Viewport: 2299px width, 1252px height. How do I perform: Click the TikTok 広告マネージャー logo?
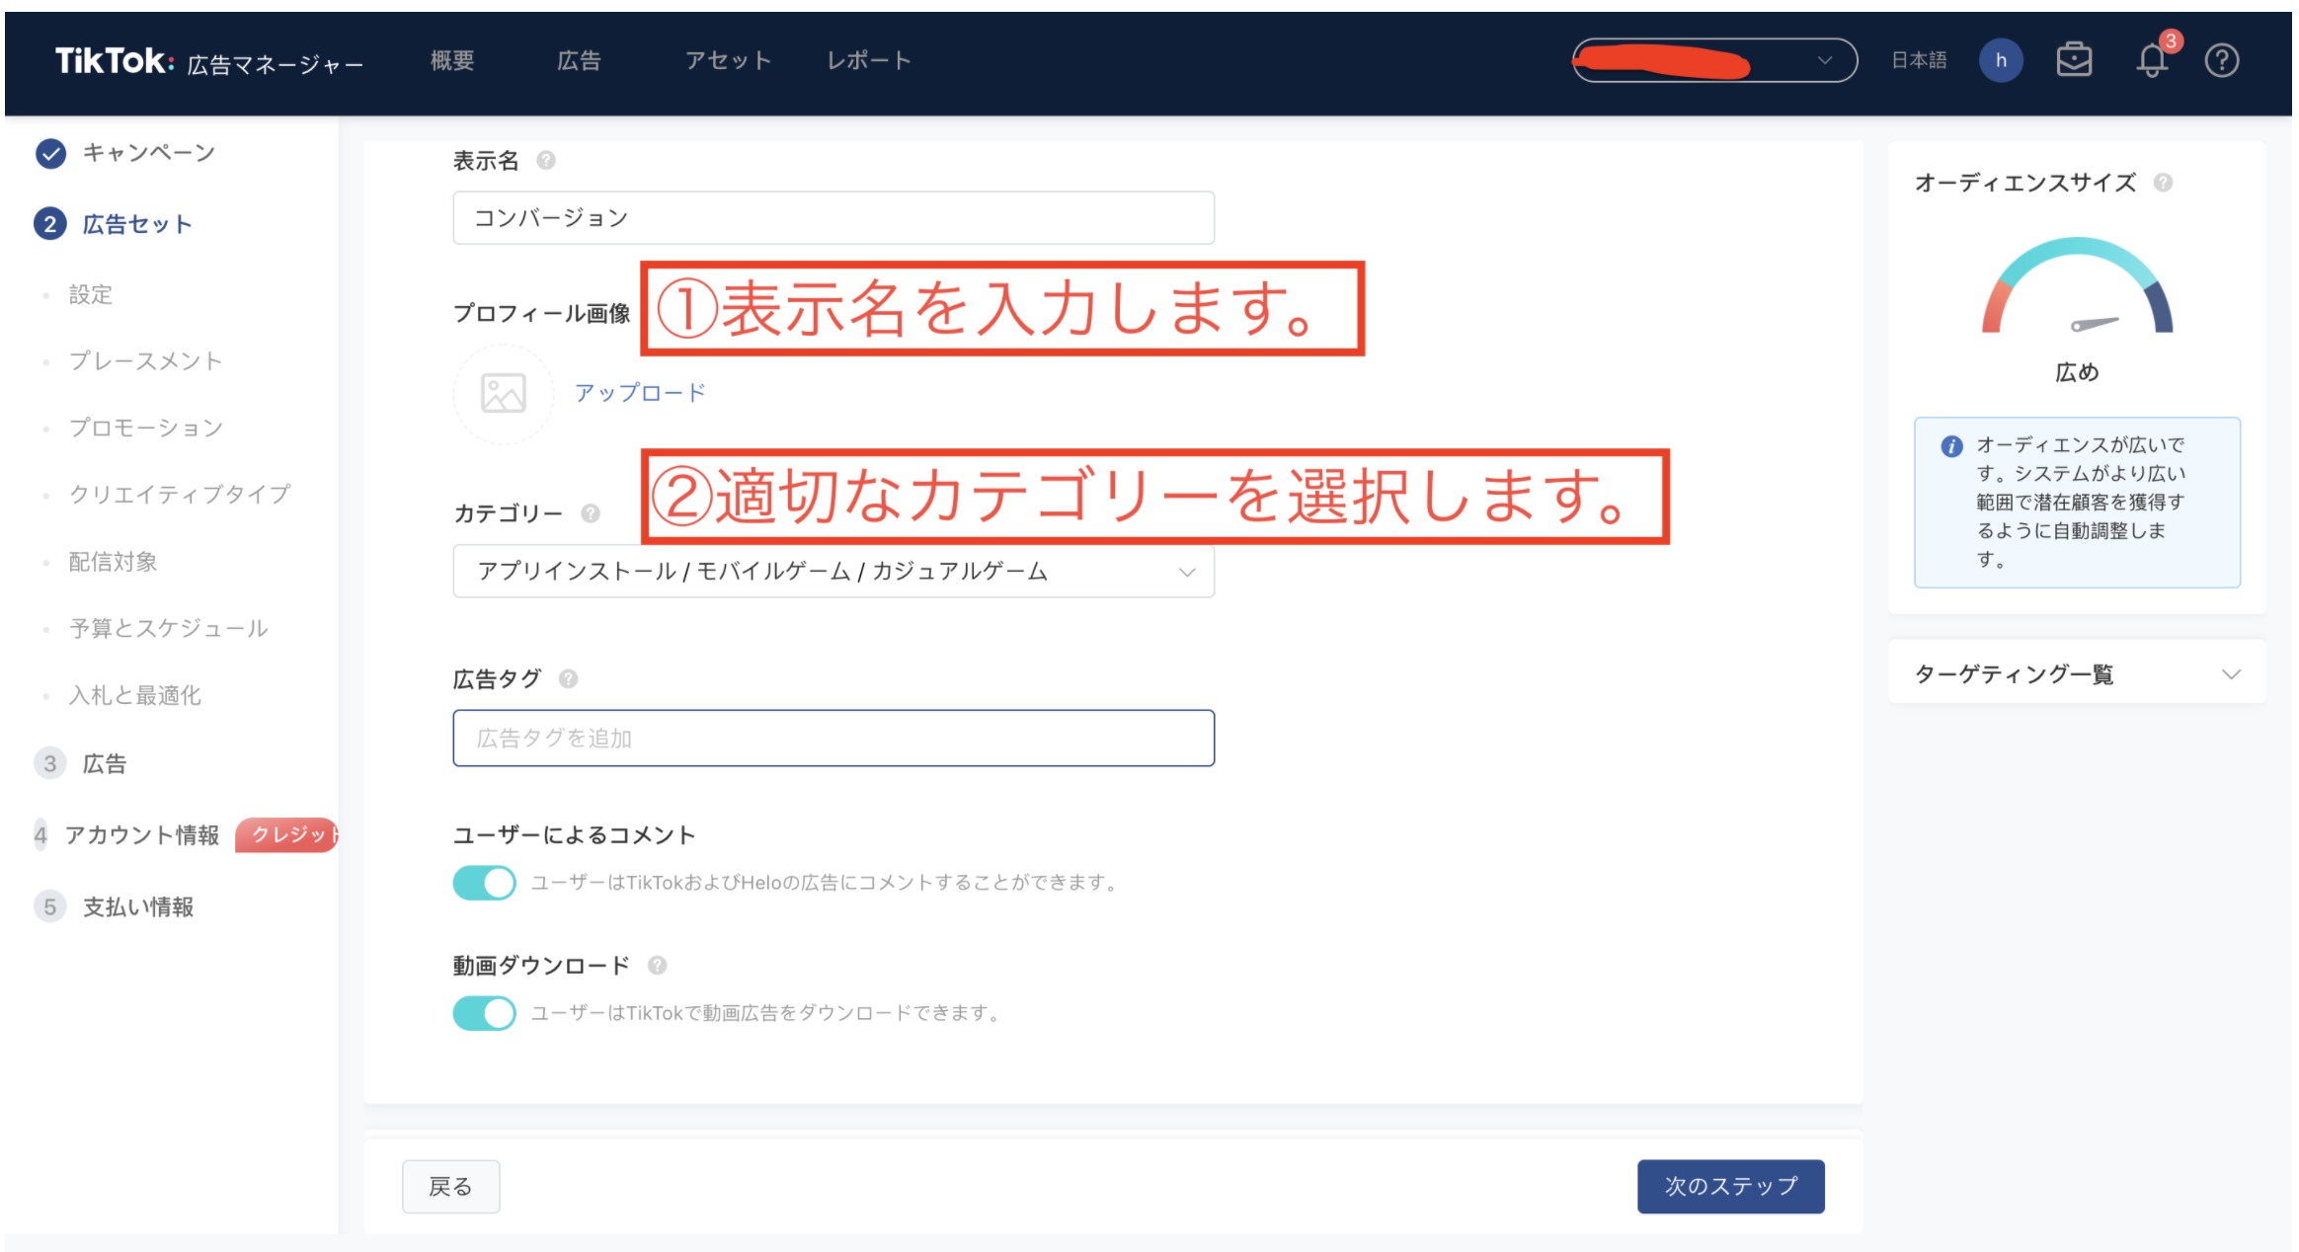pyautogui.click(x=210, y=61)
